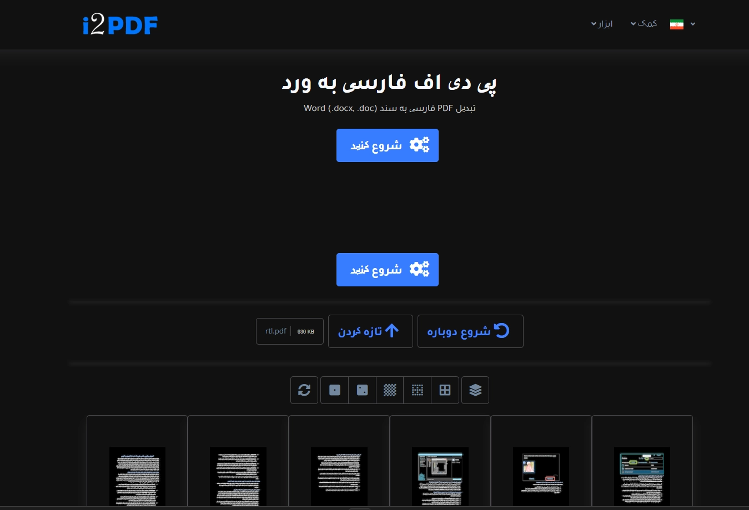
Task: Expand the کمک (Help) menu
Action: [644, 23]
